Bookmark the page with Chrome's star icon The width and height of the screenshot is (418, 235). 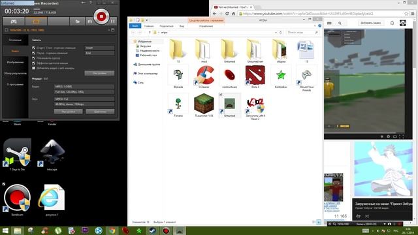(x=406, y=14)
